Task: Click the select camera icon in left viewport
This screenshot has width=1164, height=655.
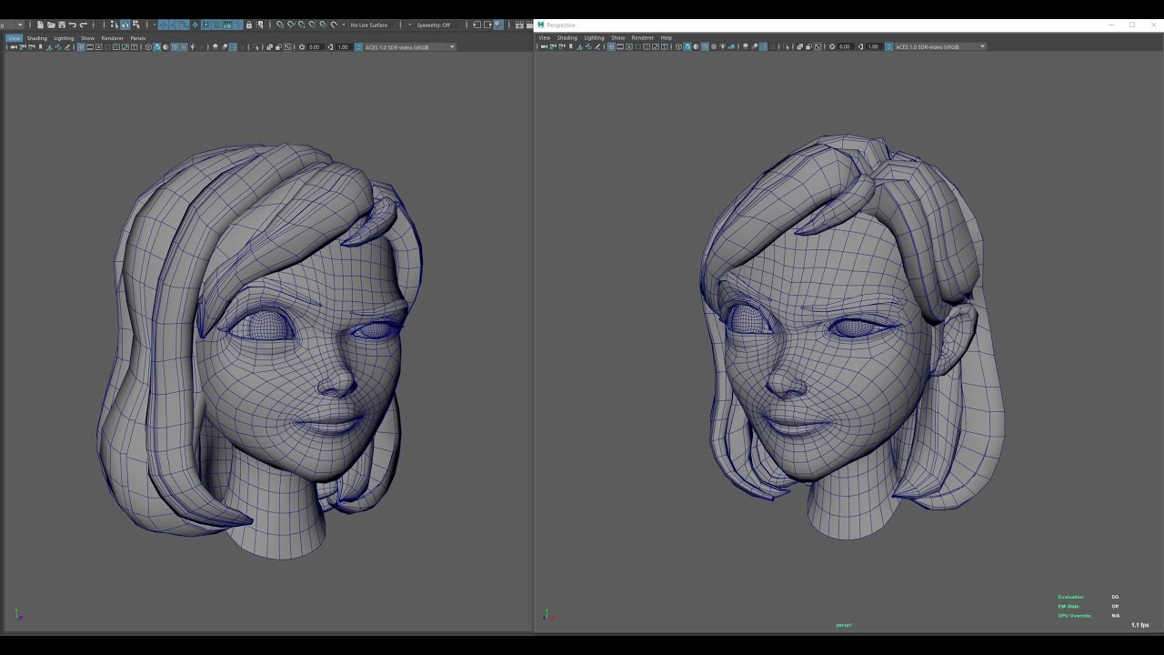Action: point(13,46)
